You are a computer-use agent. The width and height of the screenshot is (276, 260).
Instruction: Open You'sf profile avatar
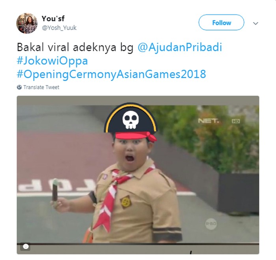click(x=27, y=23)
